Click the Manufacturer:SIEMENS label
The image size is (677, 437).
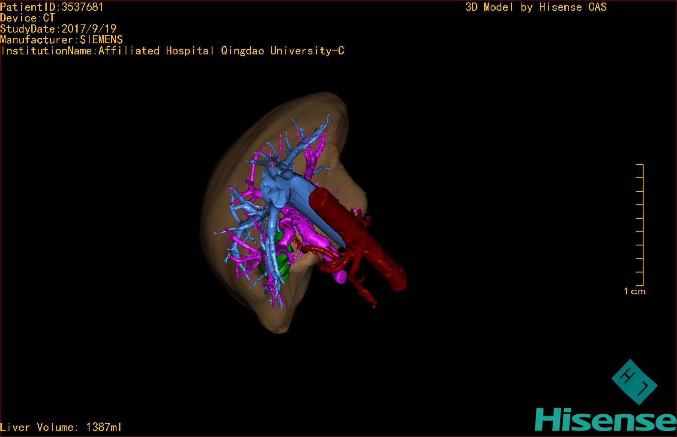click(61, 40)
